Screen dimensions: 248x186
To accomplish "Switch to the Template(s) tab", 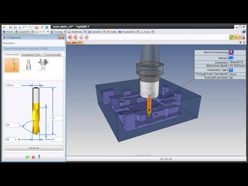I will pyautogui.click(x=28, y=55).
